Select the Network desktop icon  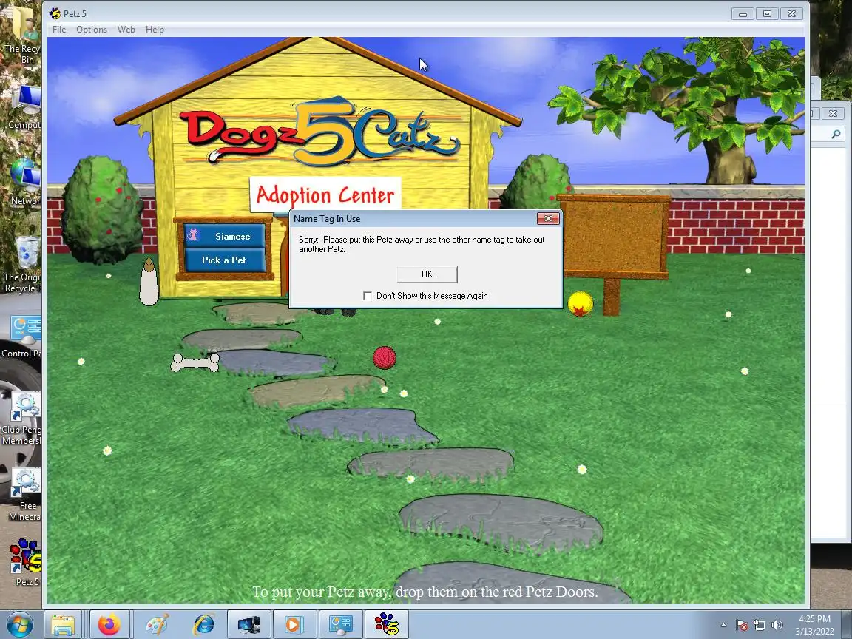click(x=25, y=182)
